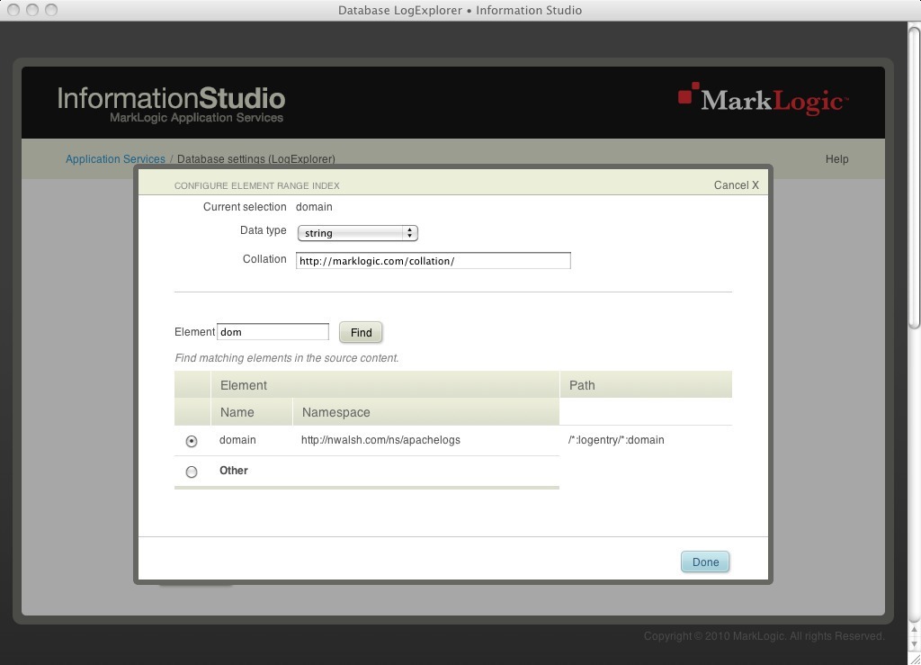Click the Collation input field
921x665 pixels.
(433, 261)
